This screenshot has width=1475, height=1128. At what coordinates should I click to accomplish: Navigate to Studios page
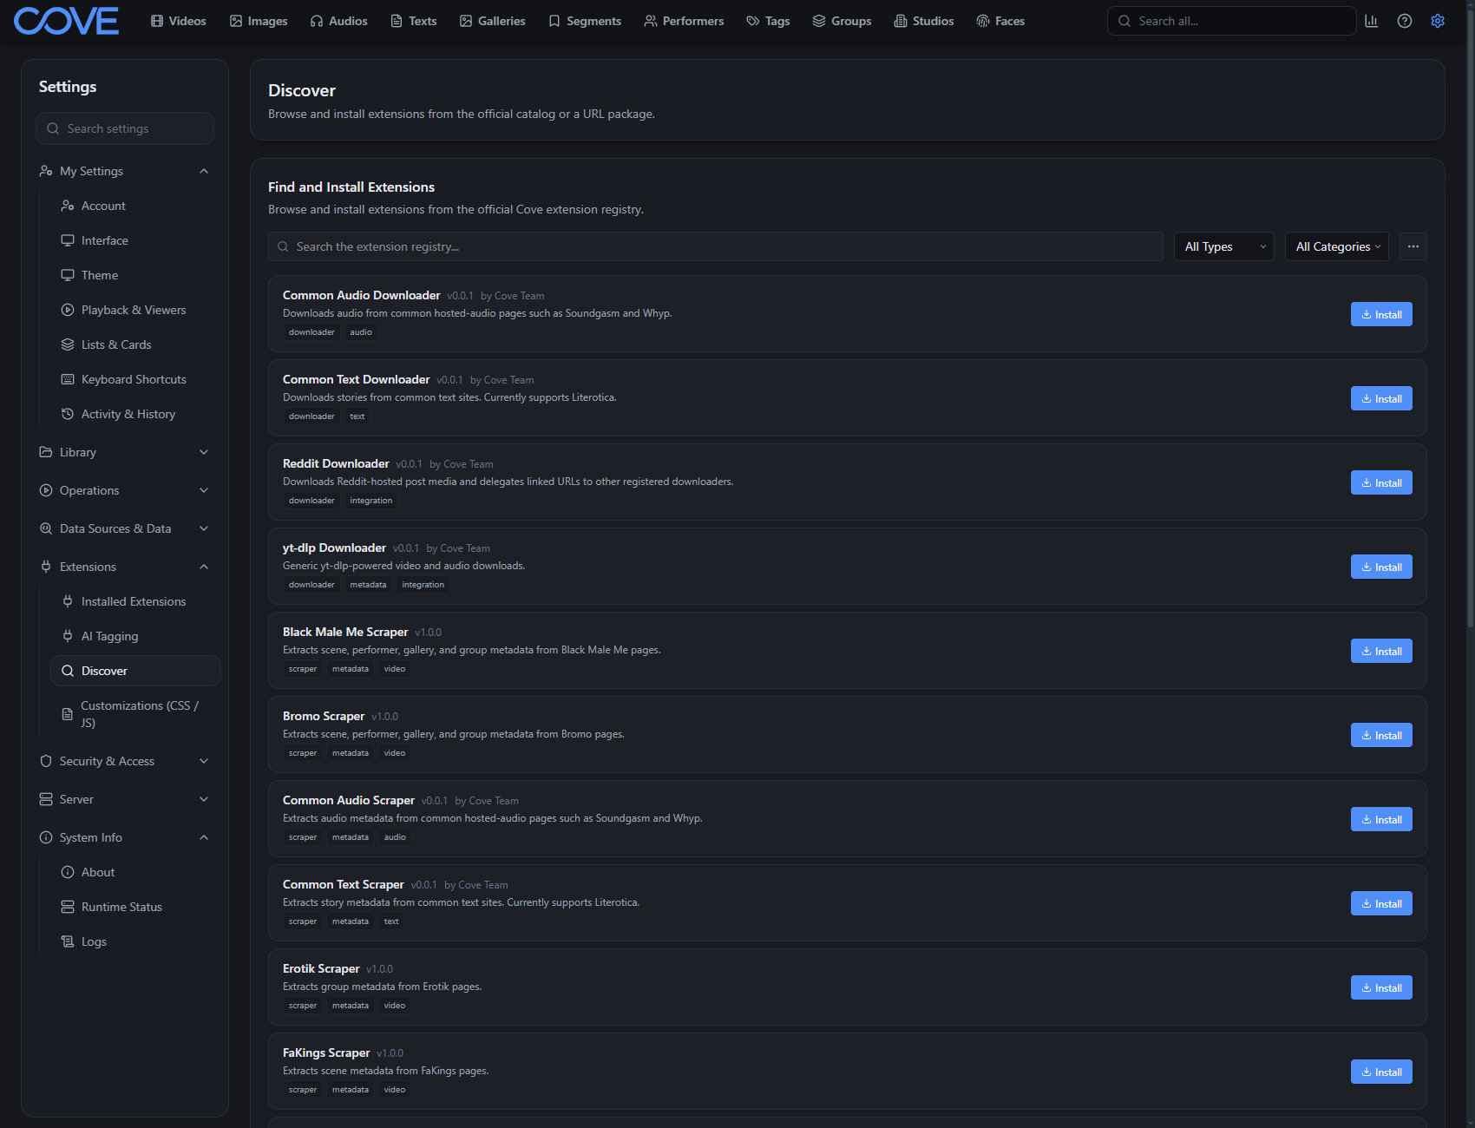(x=924, y=21)
